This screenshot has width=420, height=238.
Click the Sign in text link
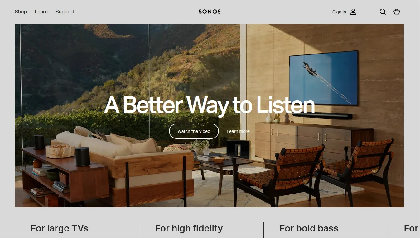(339, 12)
